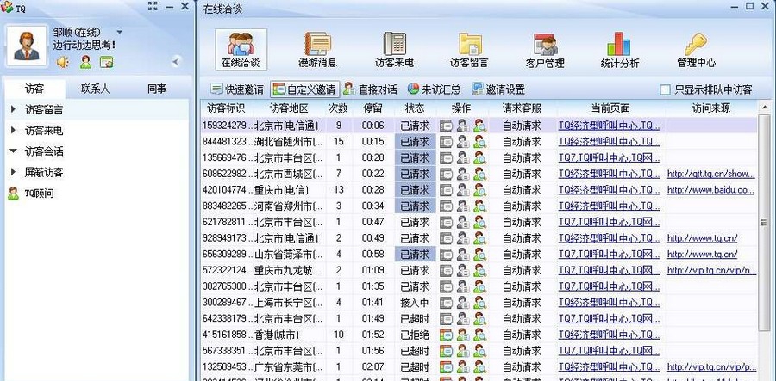Click the visitor list scrollbar thumb
Viewport: 776px width, 381px height.
coord(764,223)
